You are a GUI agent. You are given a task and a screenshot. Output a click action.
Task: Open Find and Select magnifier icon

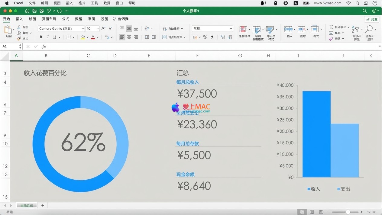369,29
